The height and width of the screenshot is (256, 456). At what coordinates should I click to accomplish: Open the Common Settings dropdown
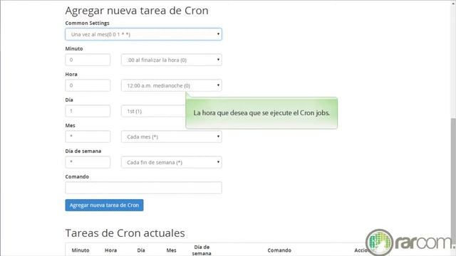tap(143, 34)
